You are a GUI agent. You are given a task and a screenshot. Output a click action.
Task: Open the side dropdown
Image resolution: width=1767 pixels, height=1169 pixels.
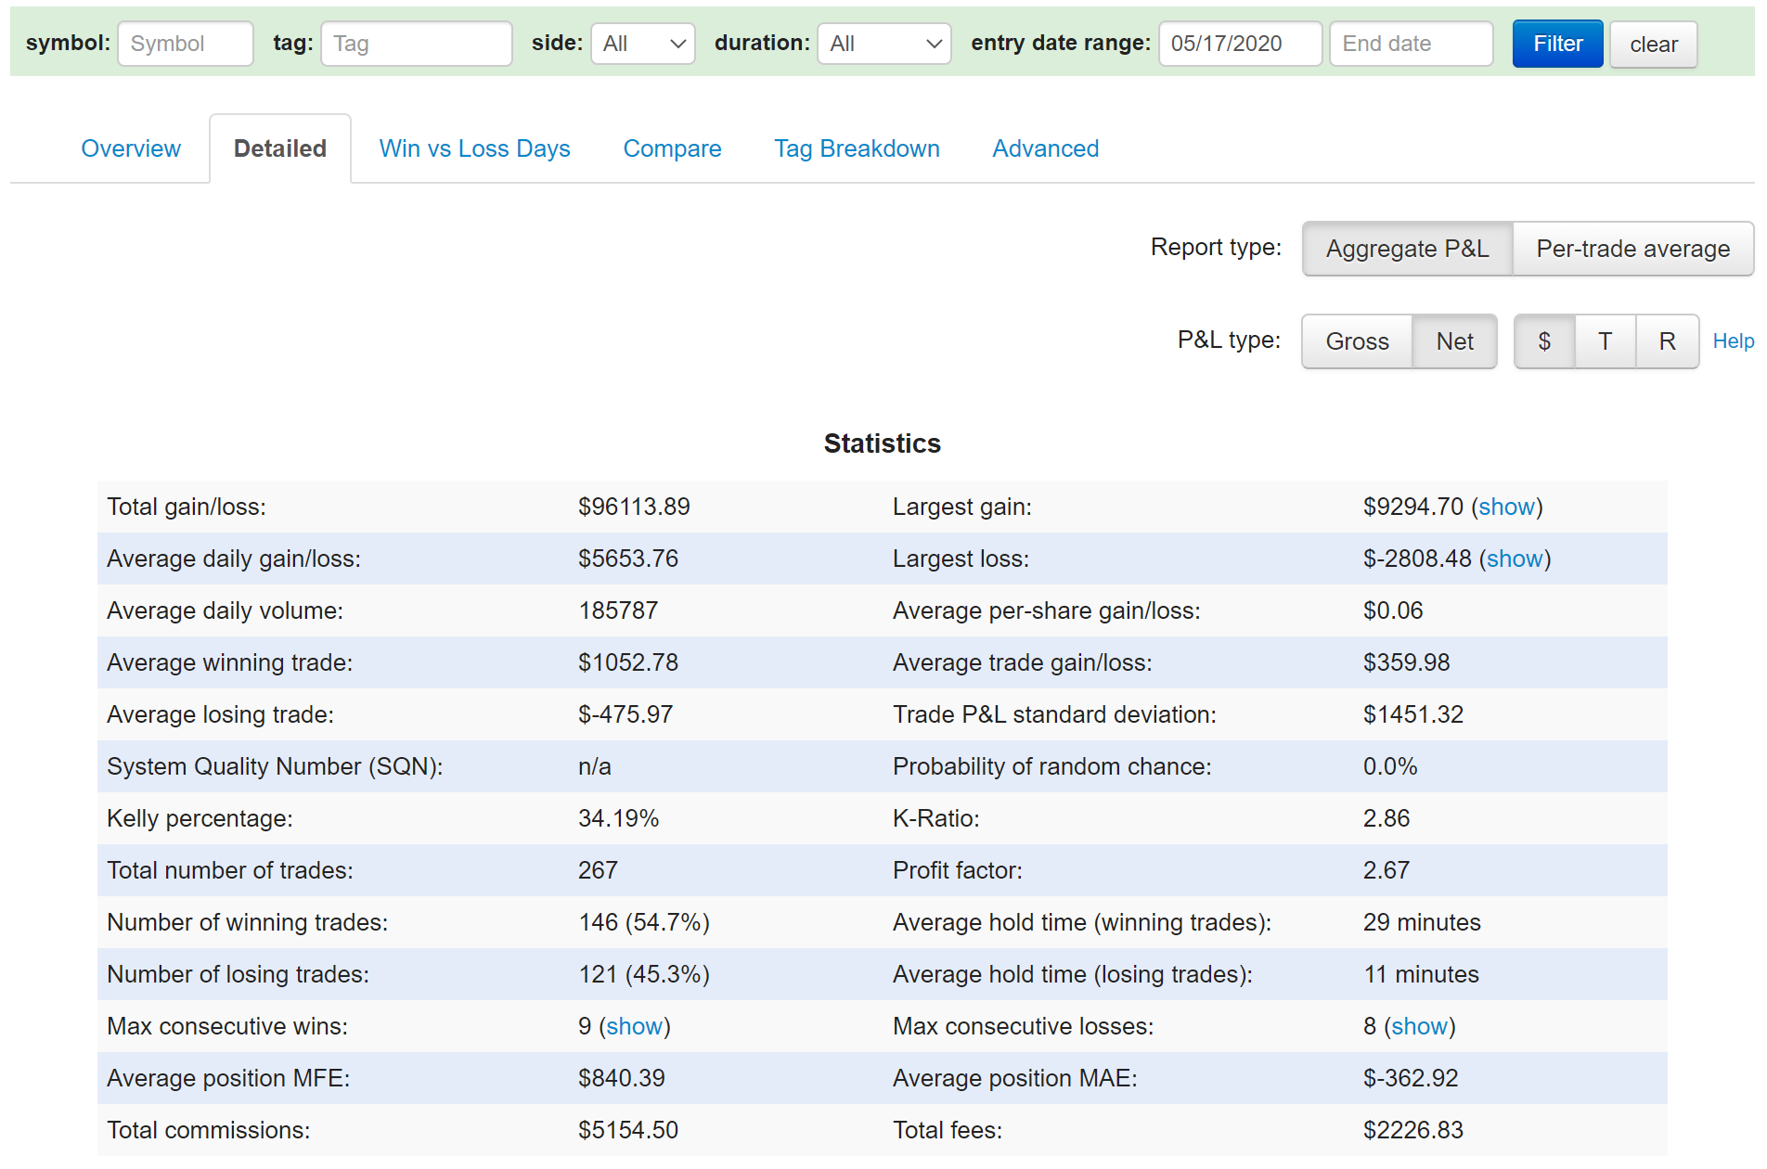coord(642,44)
